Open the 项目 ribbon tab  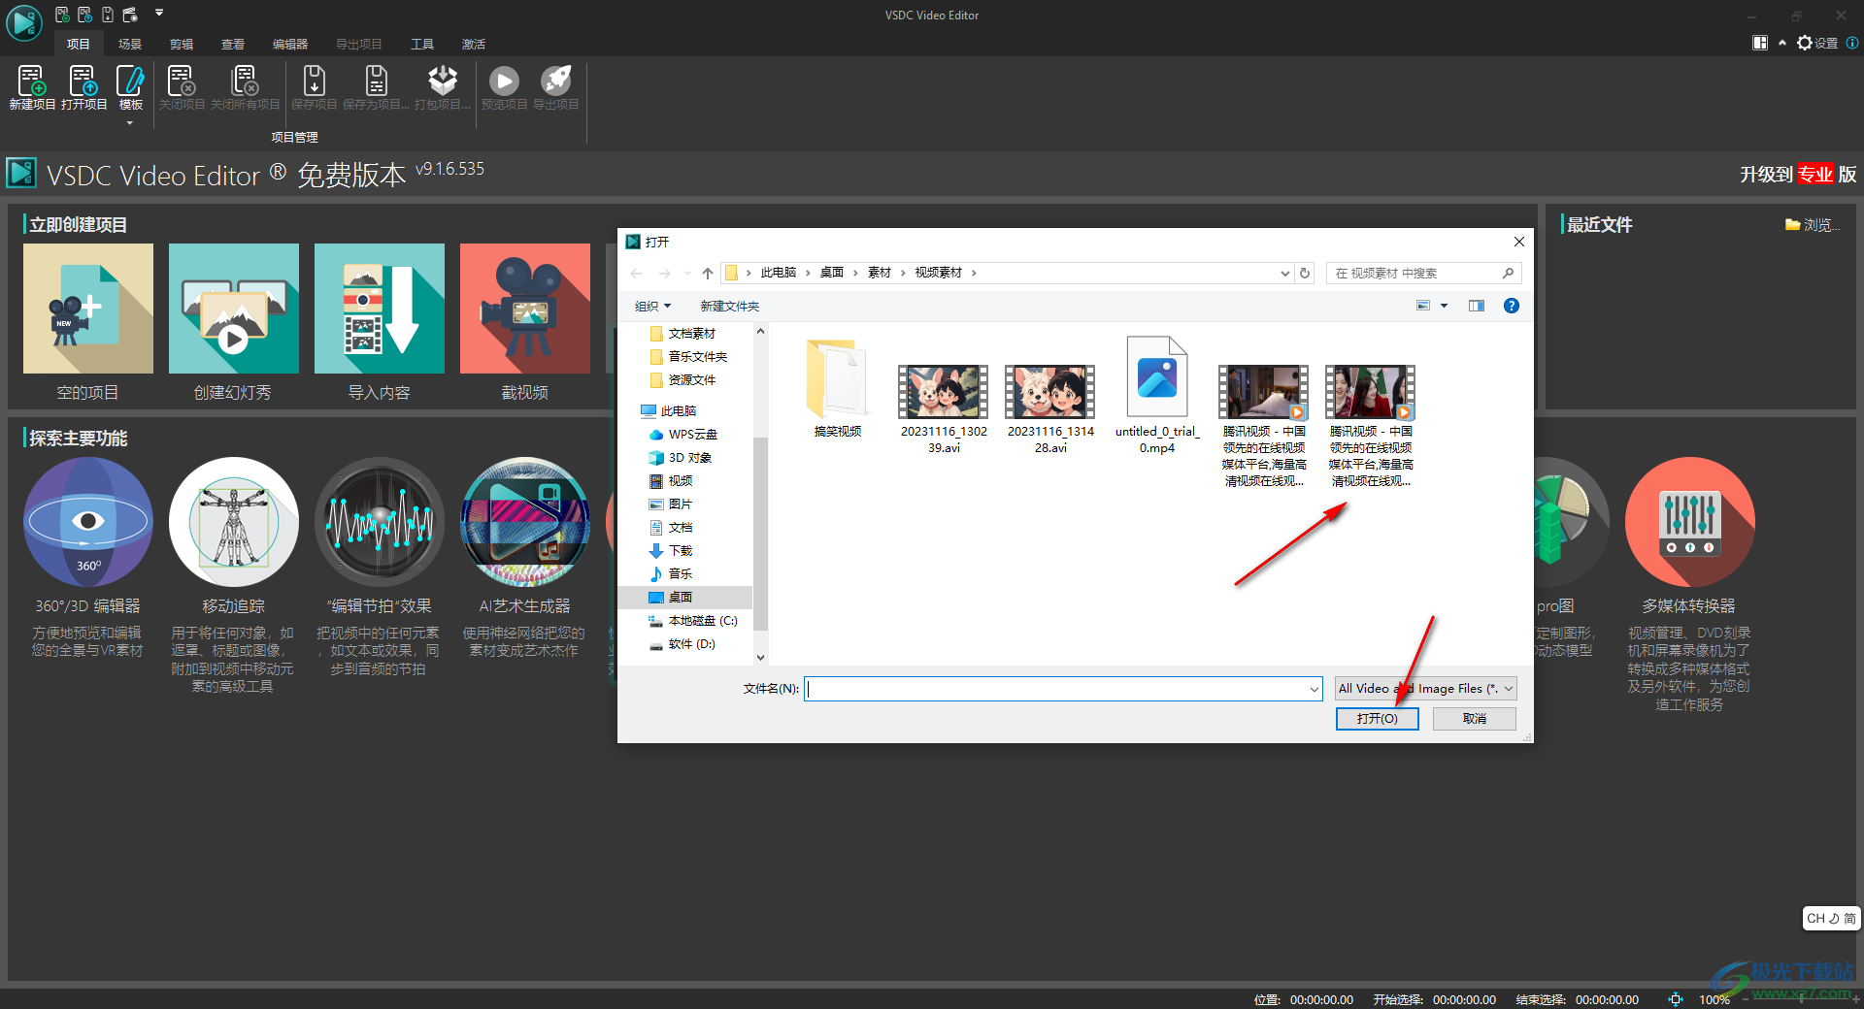[x=79, y=44]
